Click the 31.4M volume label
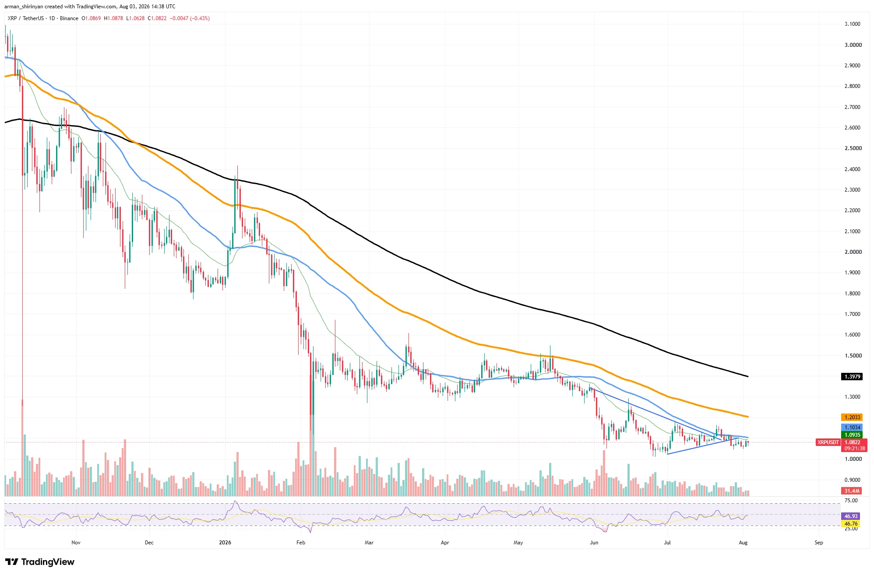 click(852, 491)
